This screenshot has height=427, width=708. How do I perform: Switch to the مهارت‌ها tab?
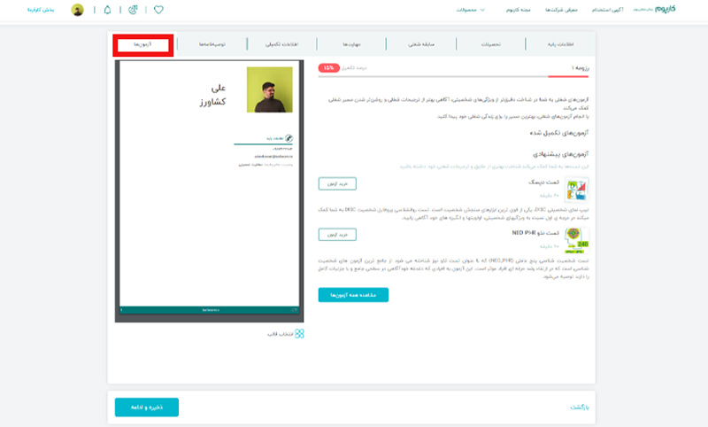click(351, 44)
